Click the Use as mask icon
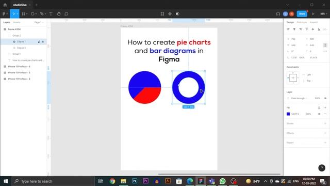 (177, 14)
